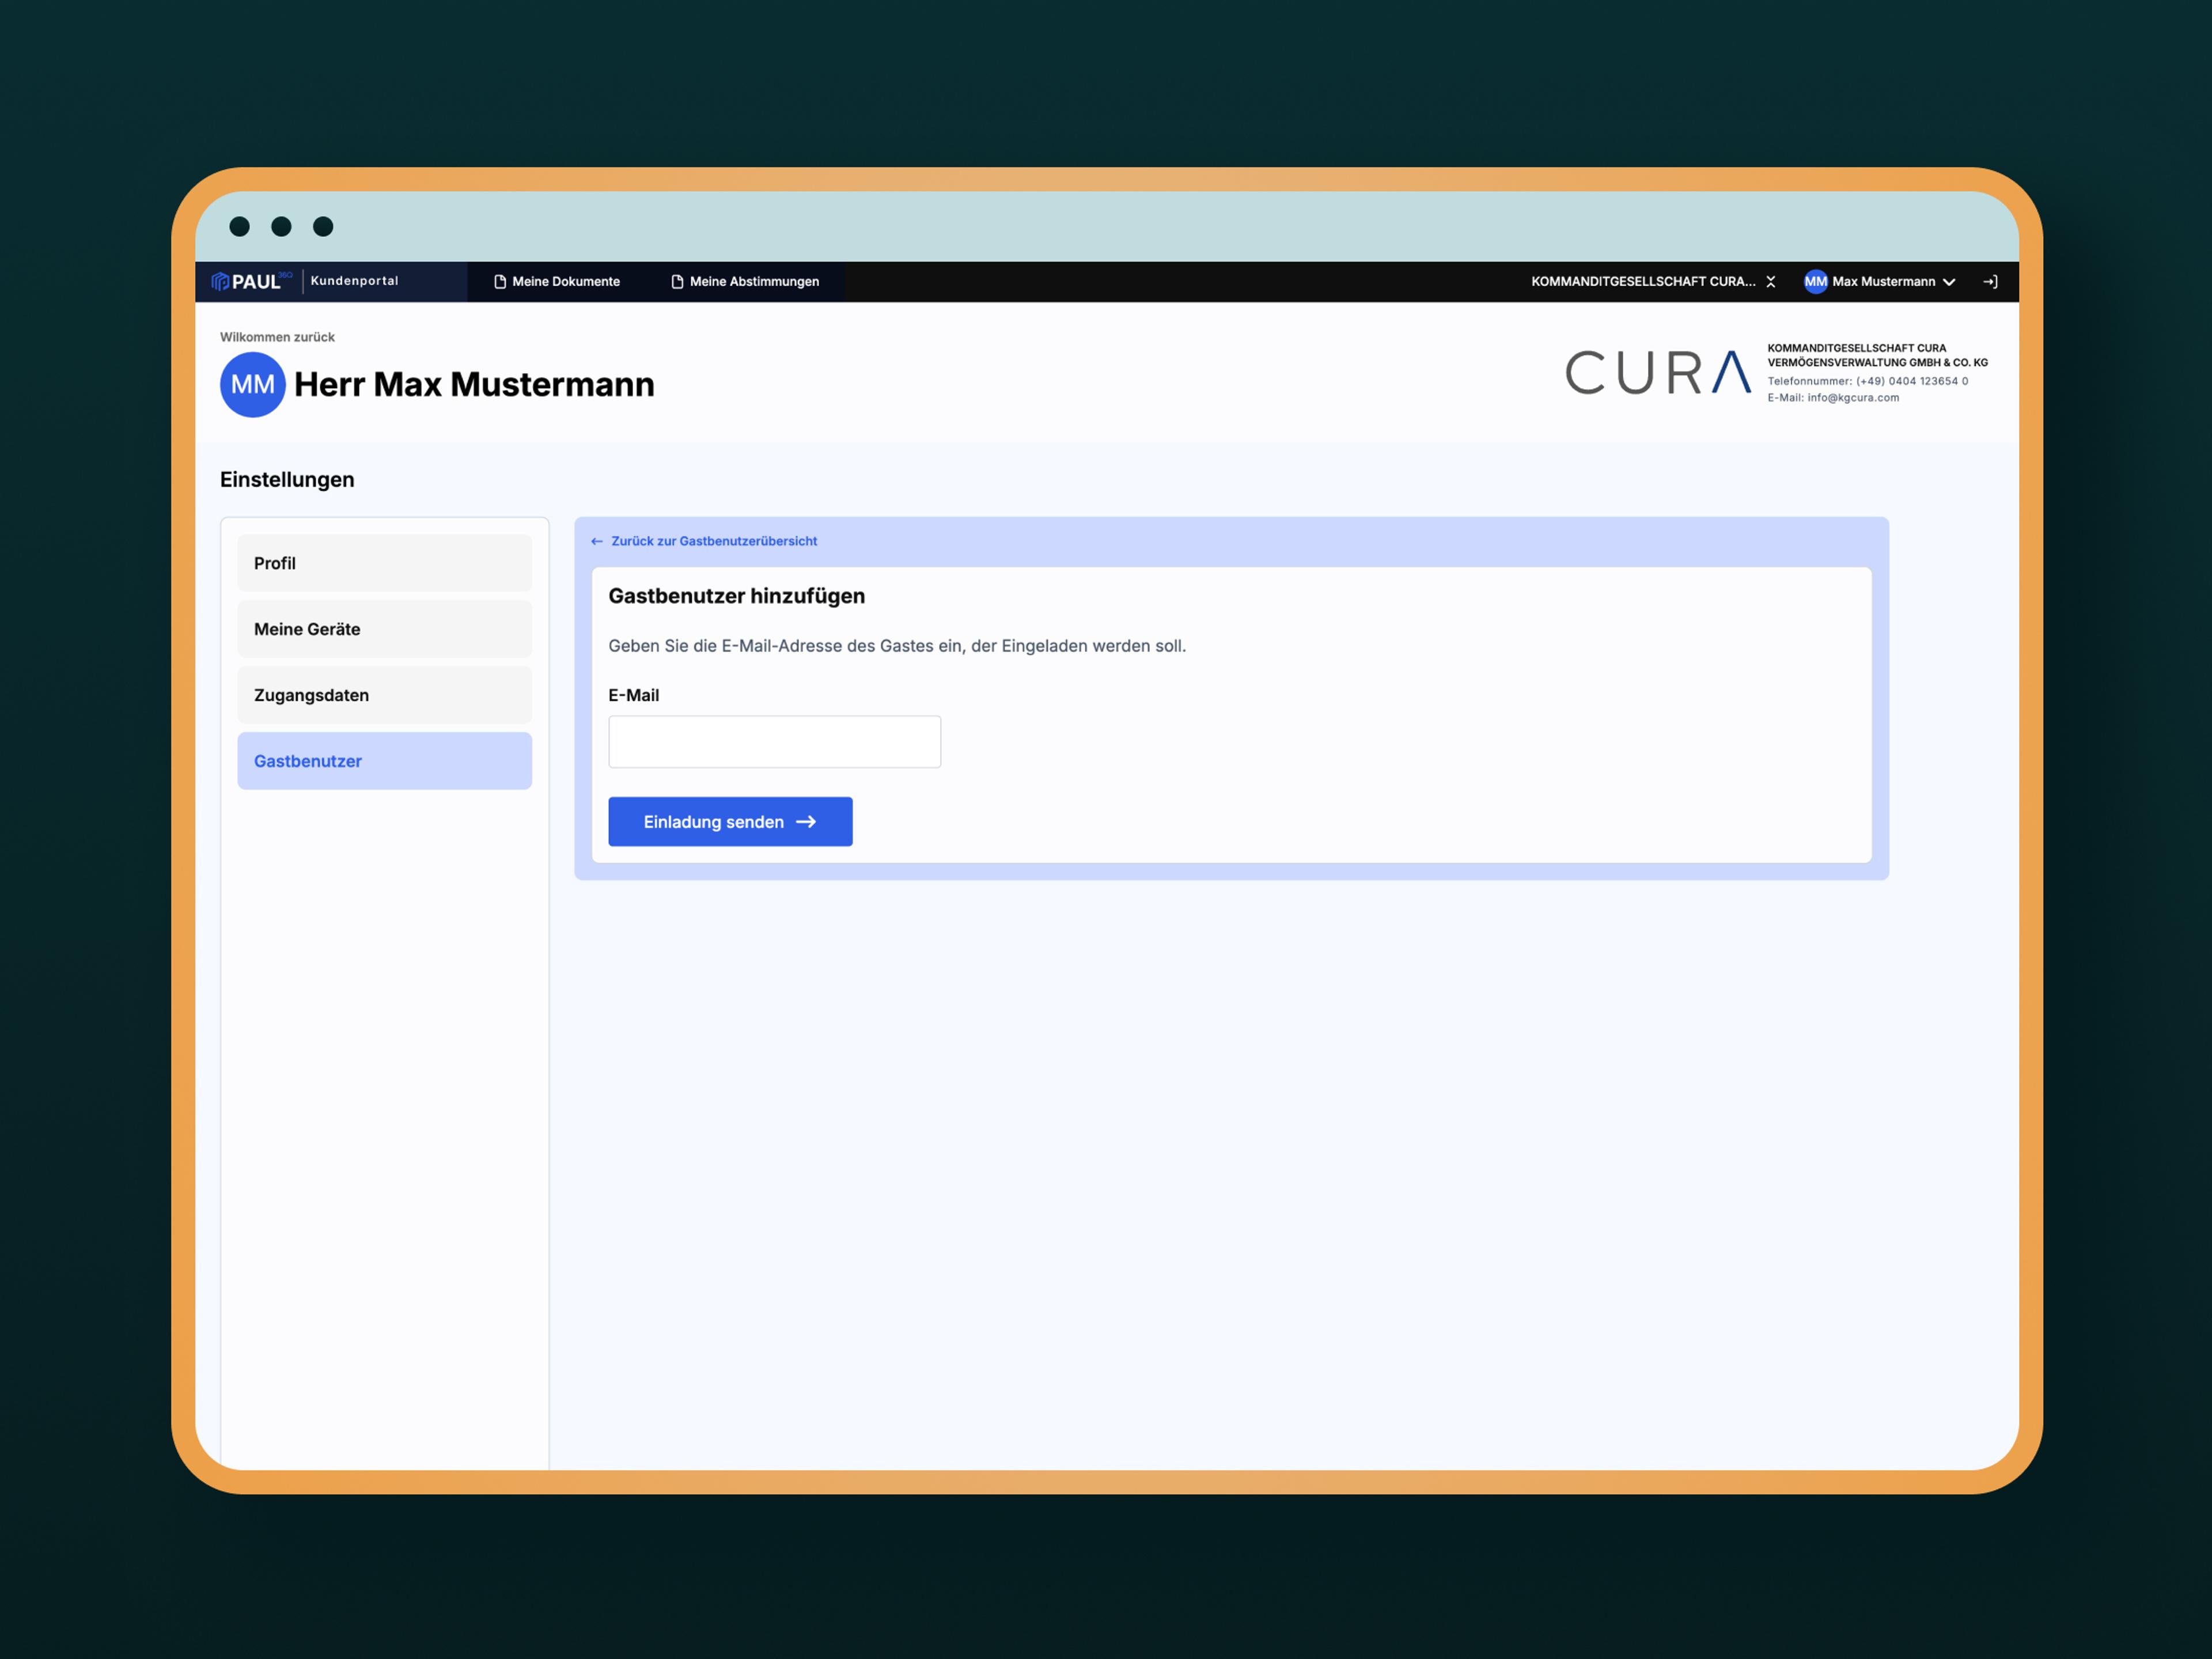The image size is (2212, 1659).
Task: Select the Gastbenutzer settings tab
Action: tap(384, 761)
